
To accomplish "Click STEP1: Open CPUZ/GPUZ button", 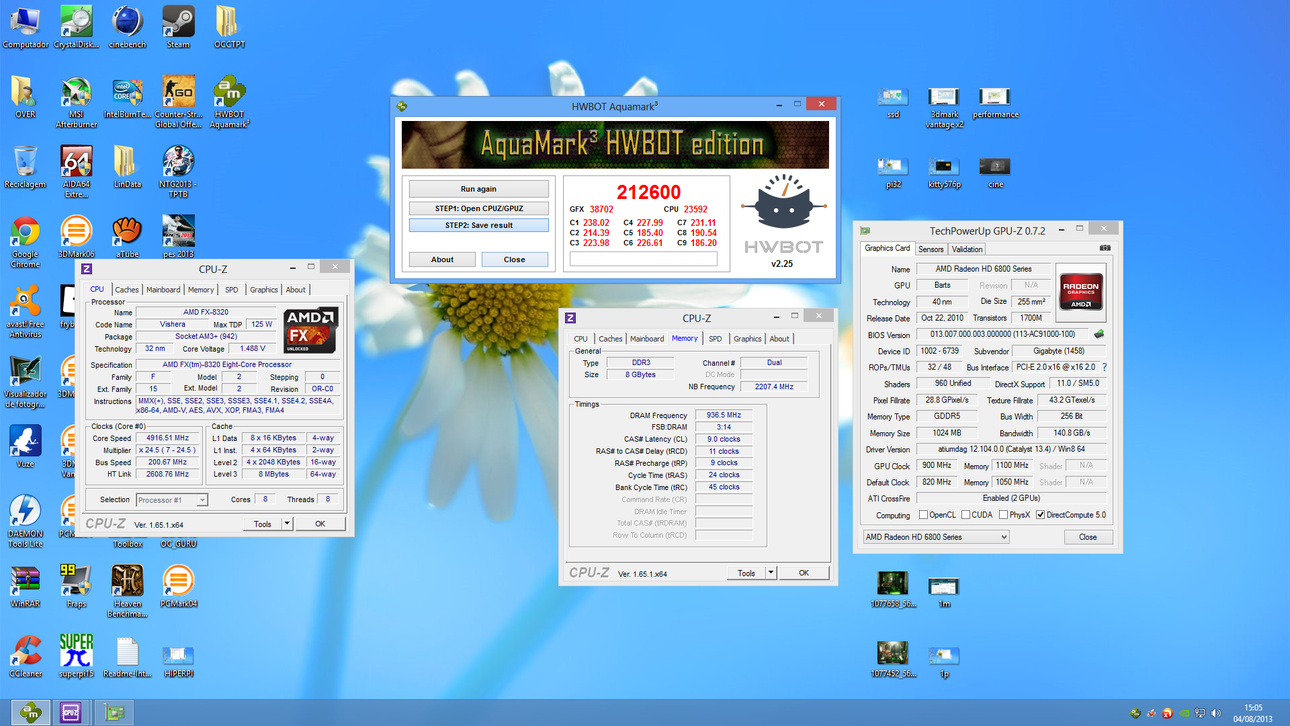I will pyautogui.click(x=478, y=208).
